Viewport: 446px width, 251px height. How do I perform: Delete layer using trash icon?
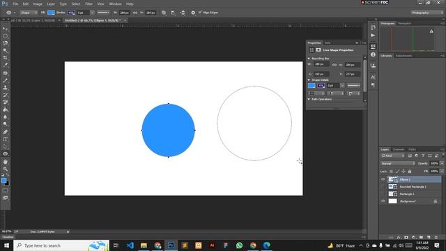[436, 237]
